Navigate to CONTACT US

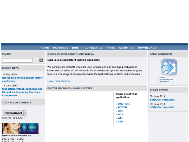pos(93,48)
